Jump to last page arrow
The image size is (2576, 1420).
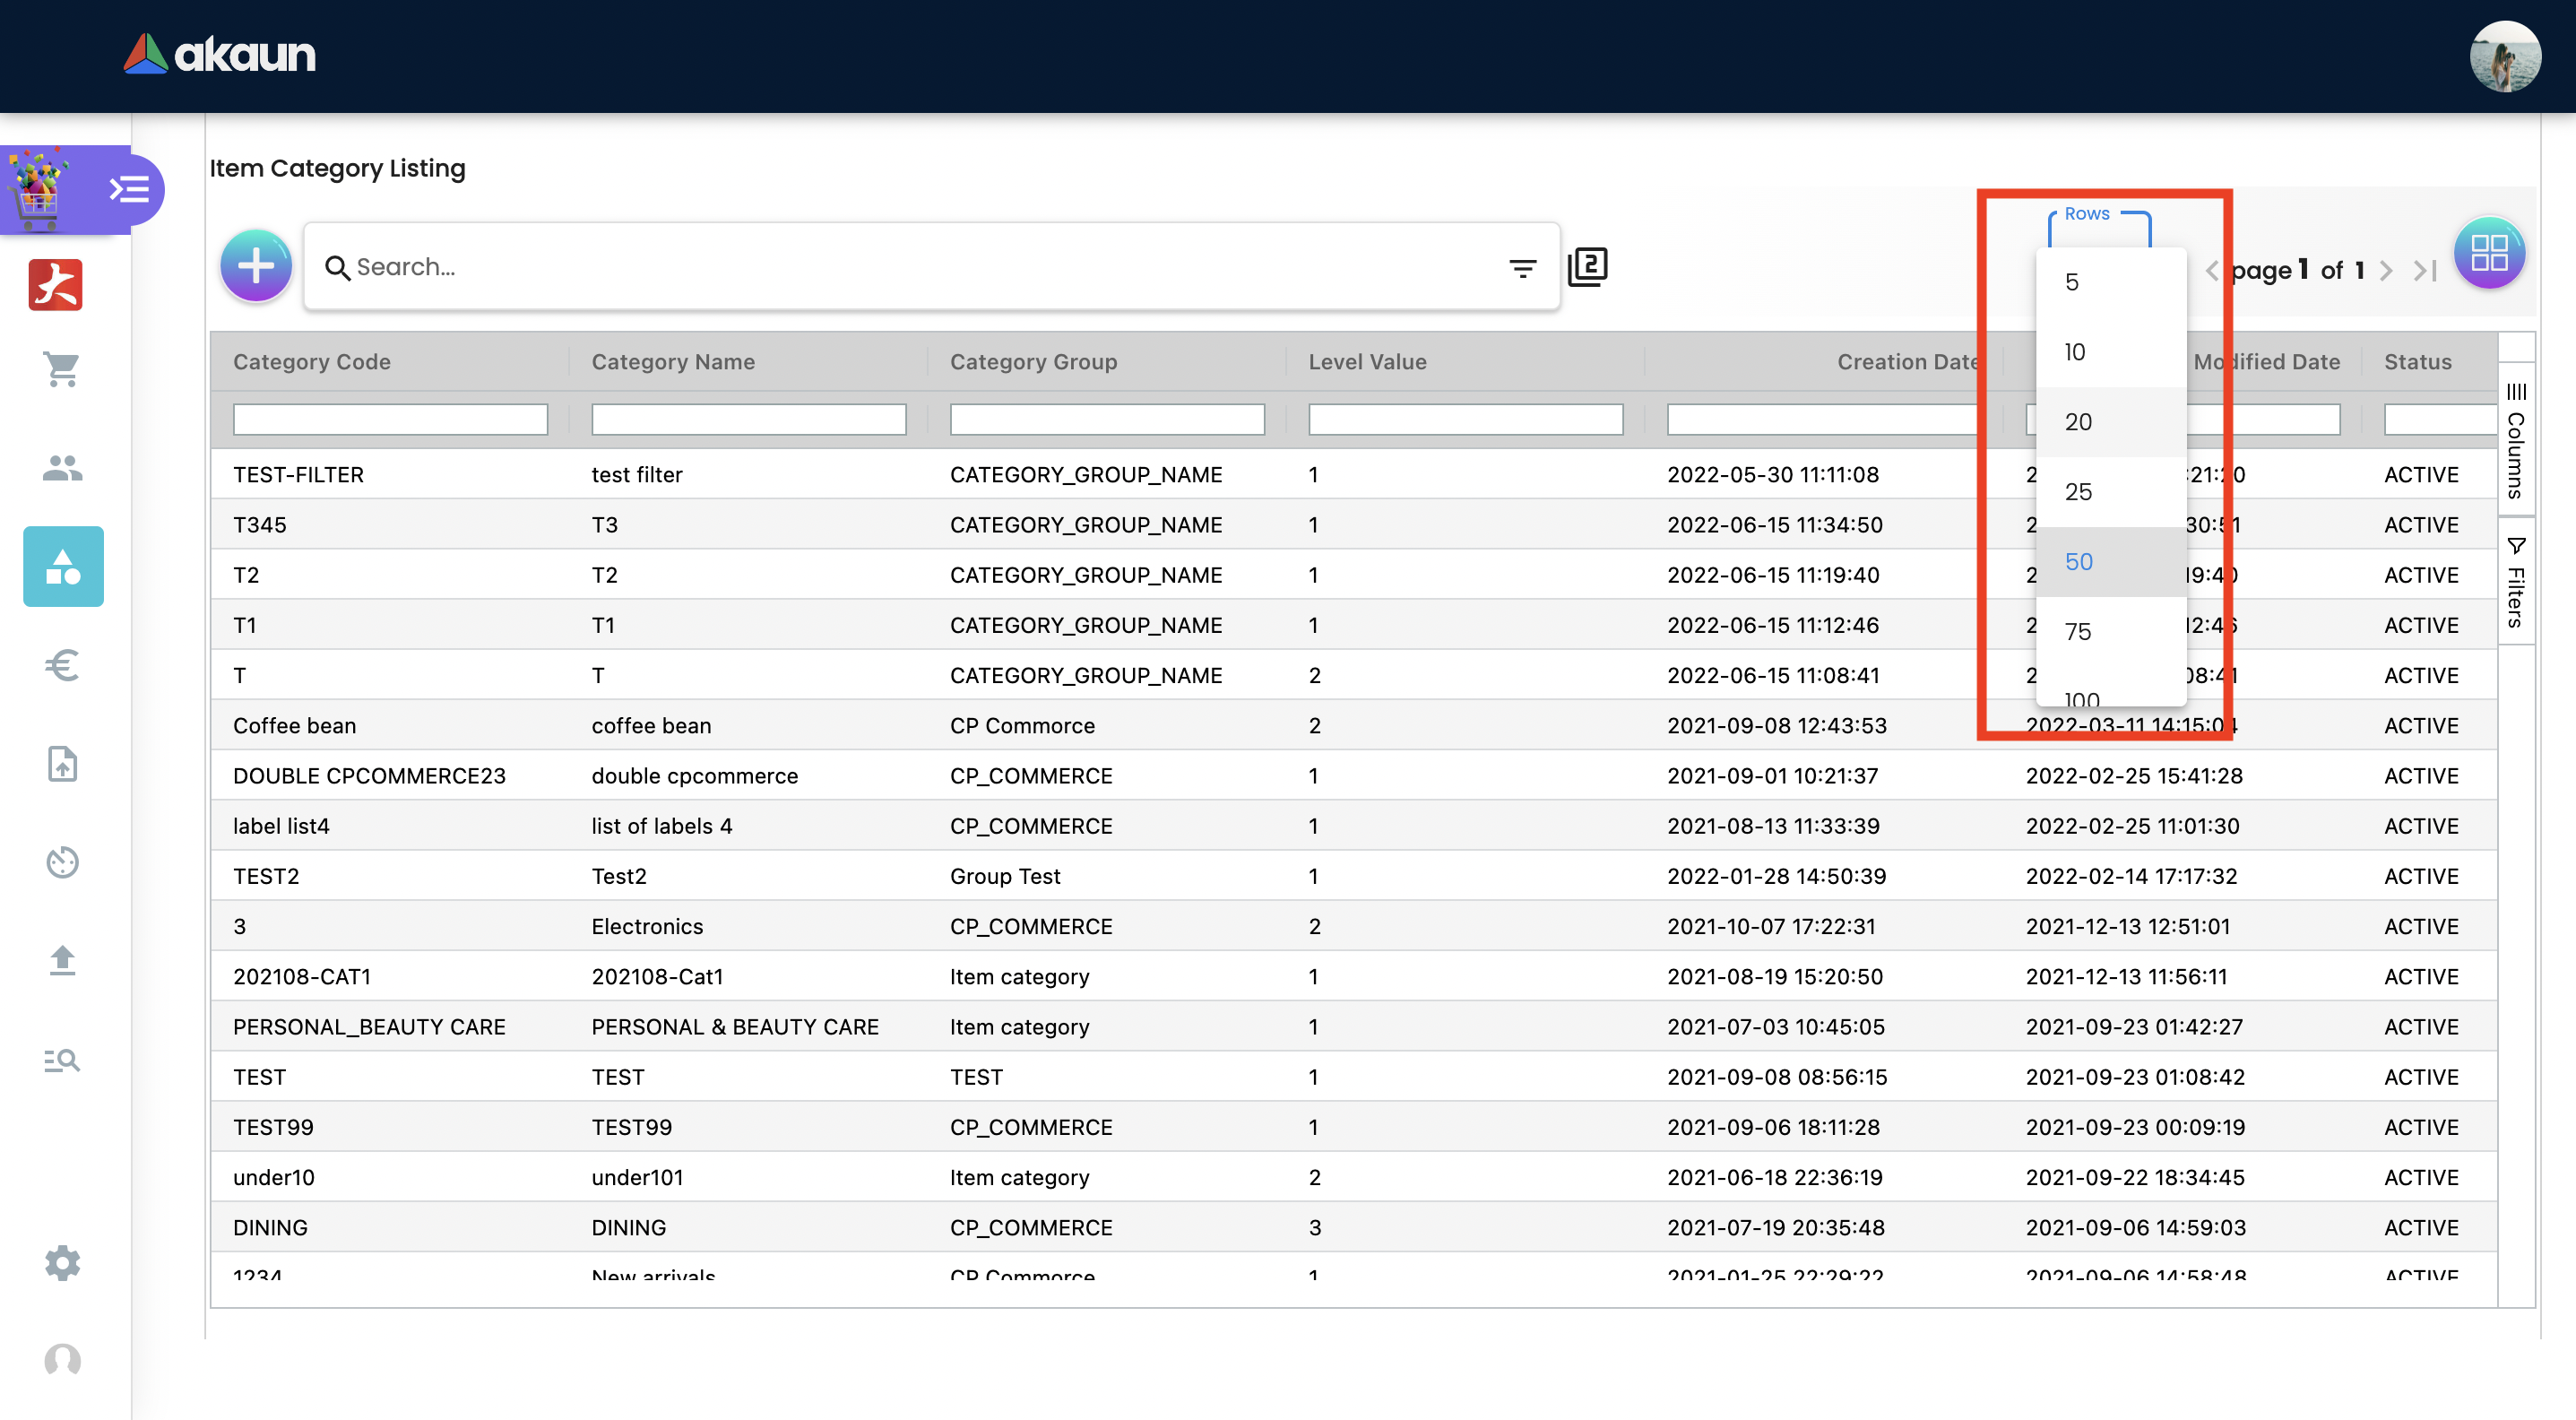pyautogui.click(x=2424, y=270)
